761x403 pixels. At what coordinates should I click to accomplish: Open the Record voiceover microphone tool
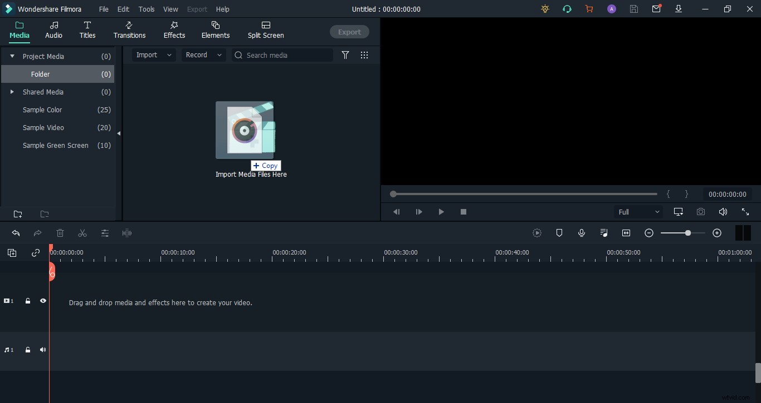coord(582,233)
